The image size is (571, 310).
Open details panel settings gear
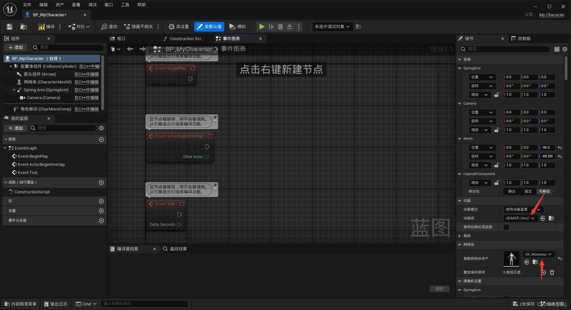click(565, 49)
